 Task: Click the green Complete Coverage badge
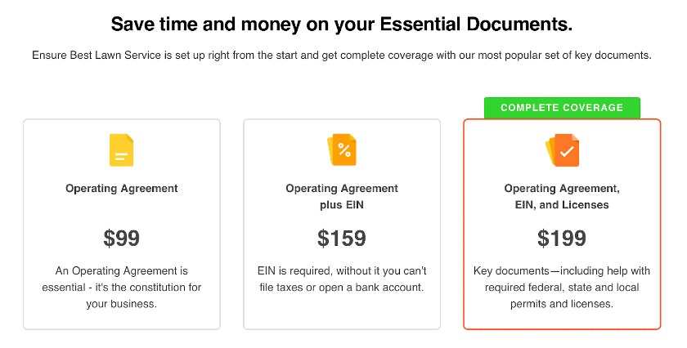click(562, 108)
